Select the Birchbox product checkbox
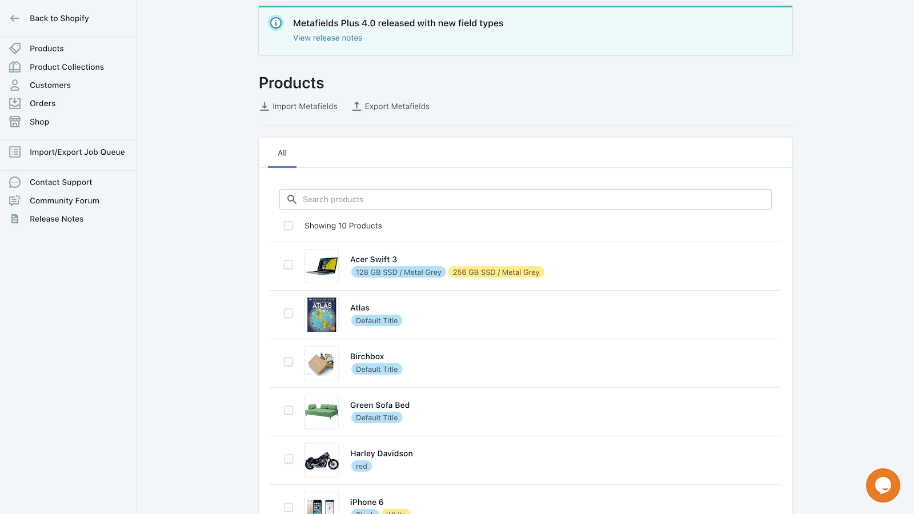 point(288,362)
